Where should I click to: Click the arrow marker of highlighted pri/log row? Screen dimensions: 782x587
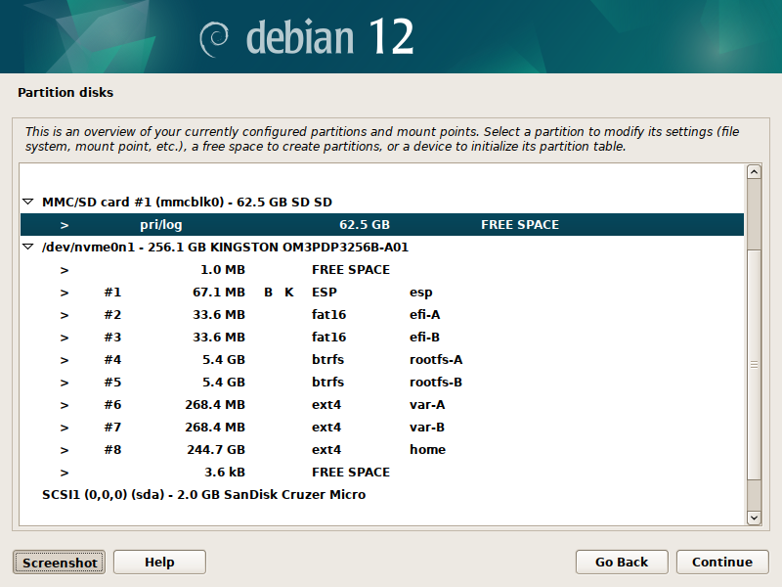65,225
